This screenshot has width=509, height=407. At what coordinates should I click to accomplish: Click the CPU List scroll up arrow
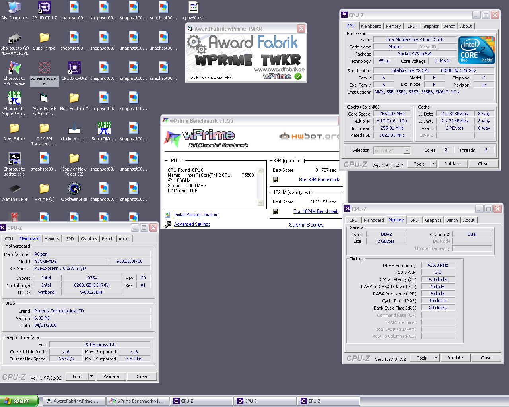coord(260,171)
